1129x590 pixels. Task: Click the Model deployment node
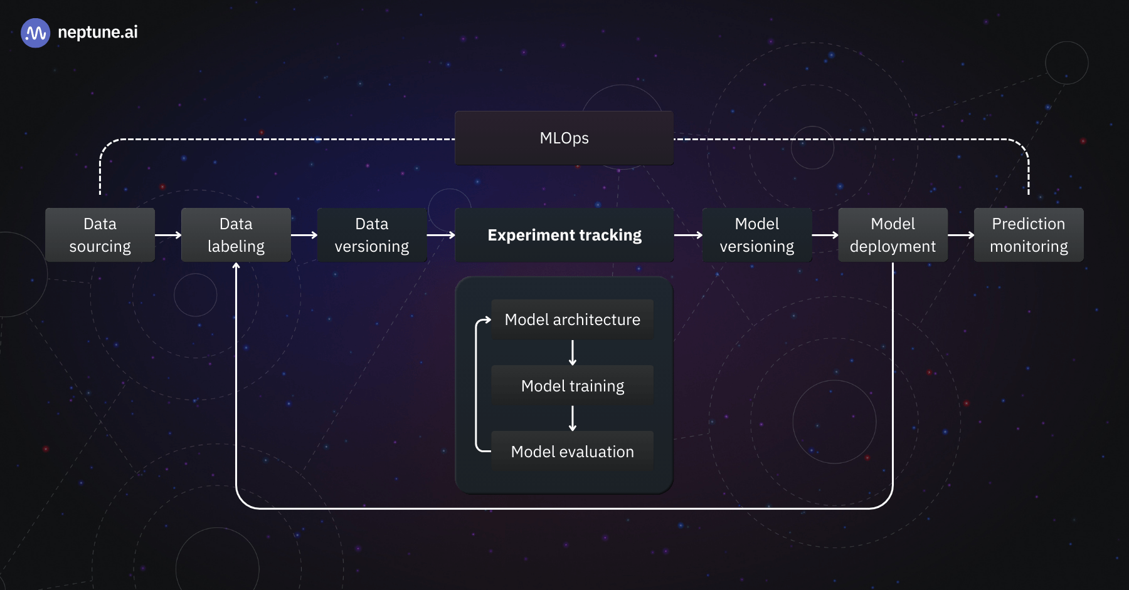click(x=893, y=234)
